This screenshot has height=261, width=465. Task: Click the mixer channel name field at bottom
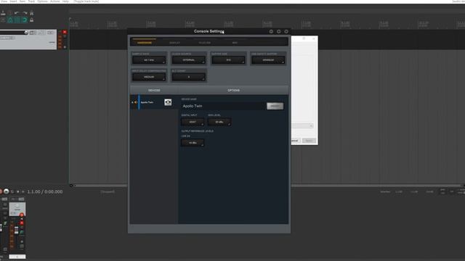point(17,257)
